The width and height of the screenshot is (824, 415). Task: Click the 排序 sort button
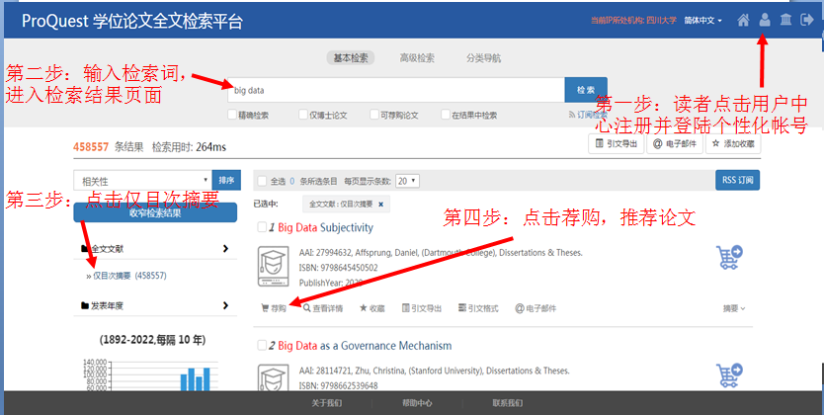point(226,180)
